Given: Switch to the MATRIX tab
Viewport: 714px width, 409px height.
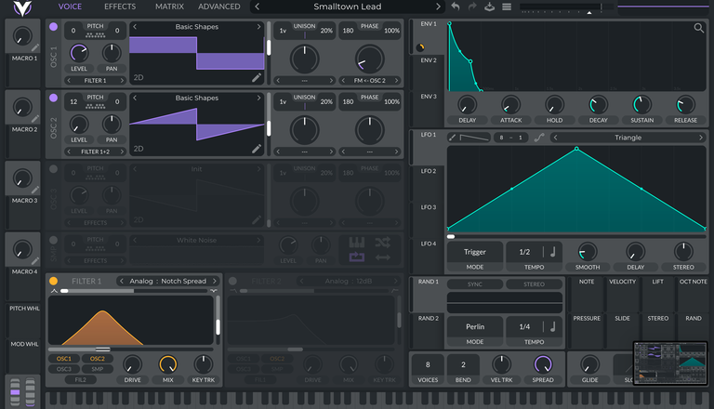Looking at the screenshot, I should (169, 7).
